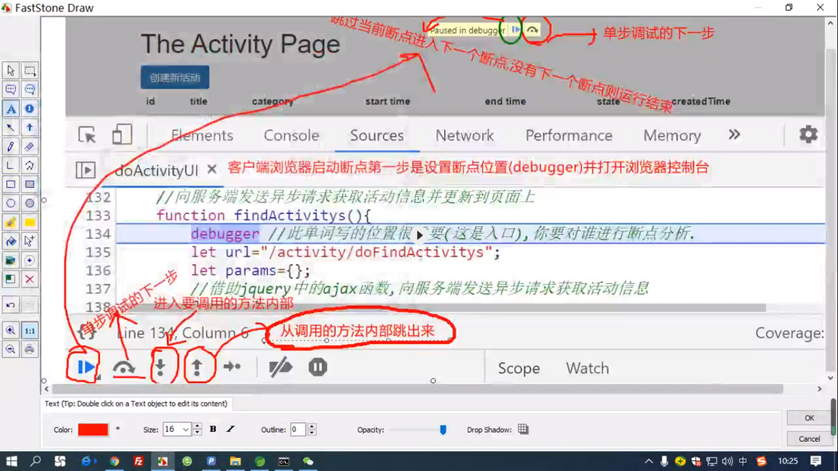Viewport: 838px width, 471px height.
Task: Pick the L-shaped polyline tool
Action: (x=11, y=165)
